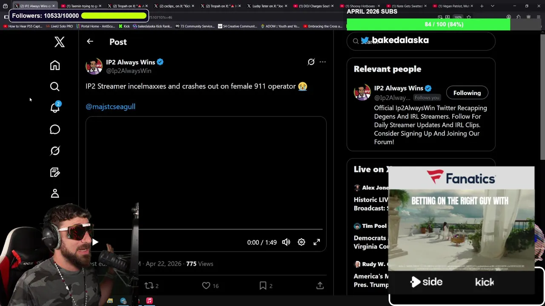Mute the video with the speaker icon
The image size is (545, 306).
pyautogui.click(x=286, y=242)
